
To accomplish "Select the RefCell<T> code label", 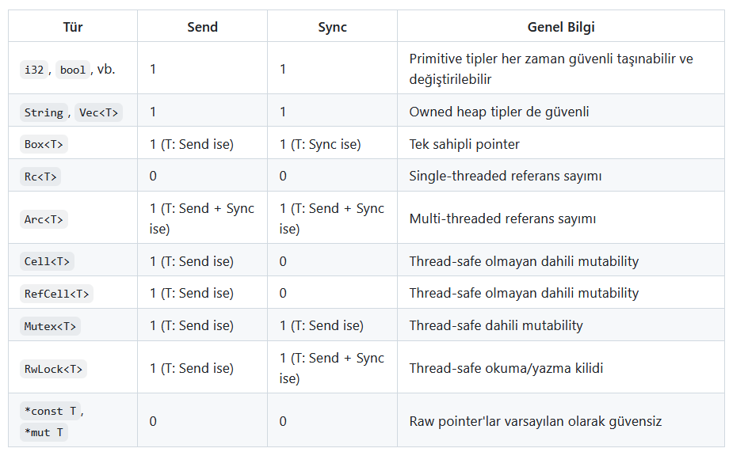I will 57,294.
